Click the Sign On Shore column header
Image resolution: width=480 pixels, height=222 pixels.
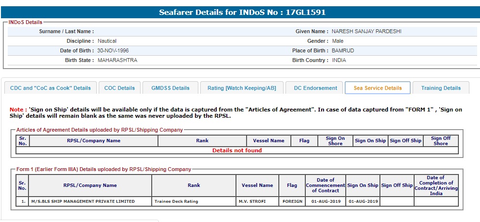point(335,141)
